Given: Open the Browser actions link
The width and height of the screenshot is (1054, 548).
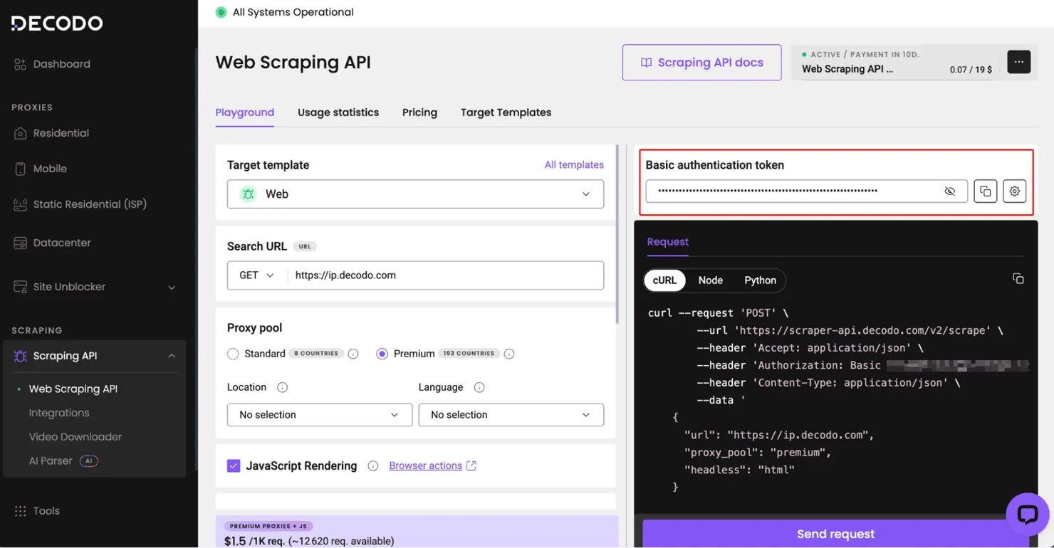Looking at the screenshot, I should click(432, 465).
